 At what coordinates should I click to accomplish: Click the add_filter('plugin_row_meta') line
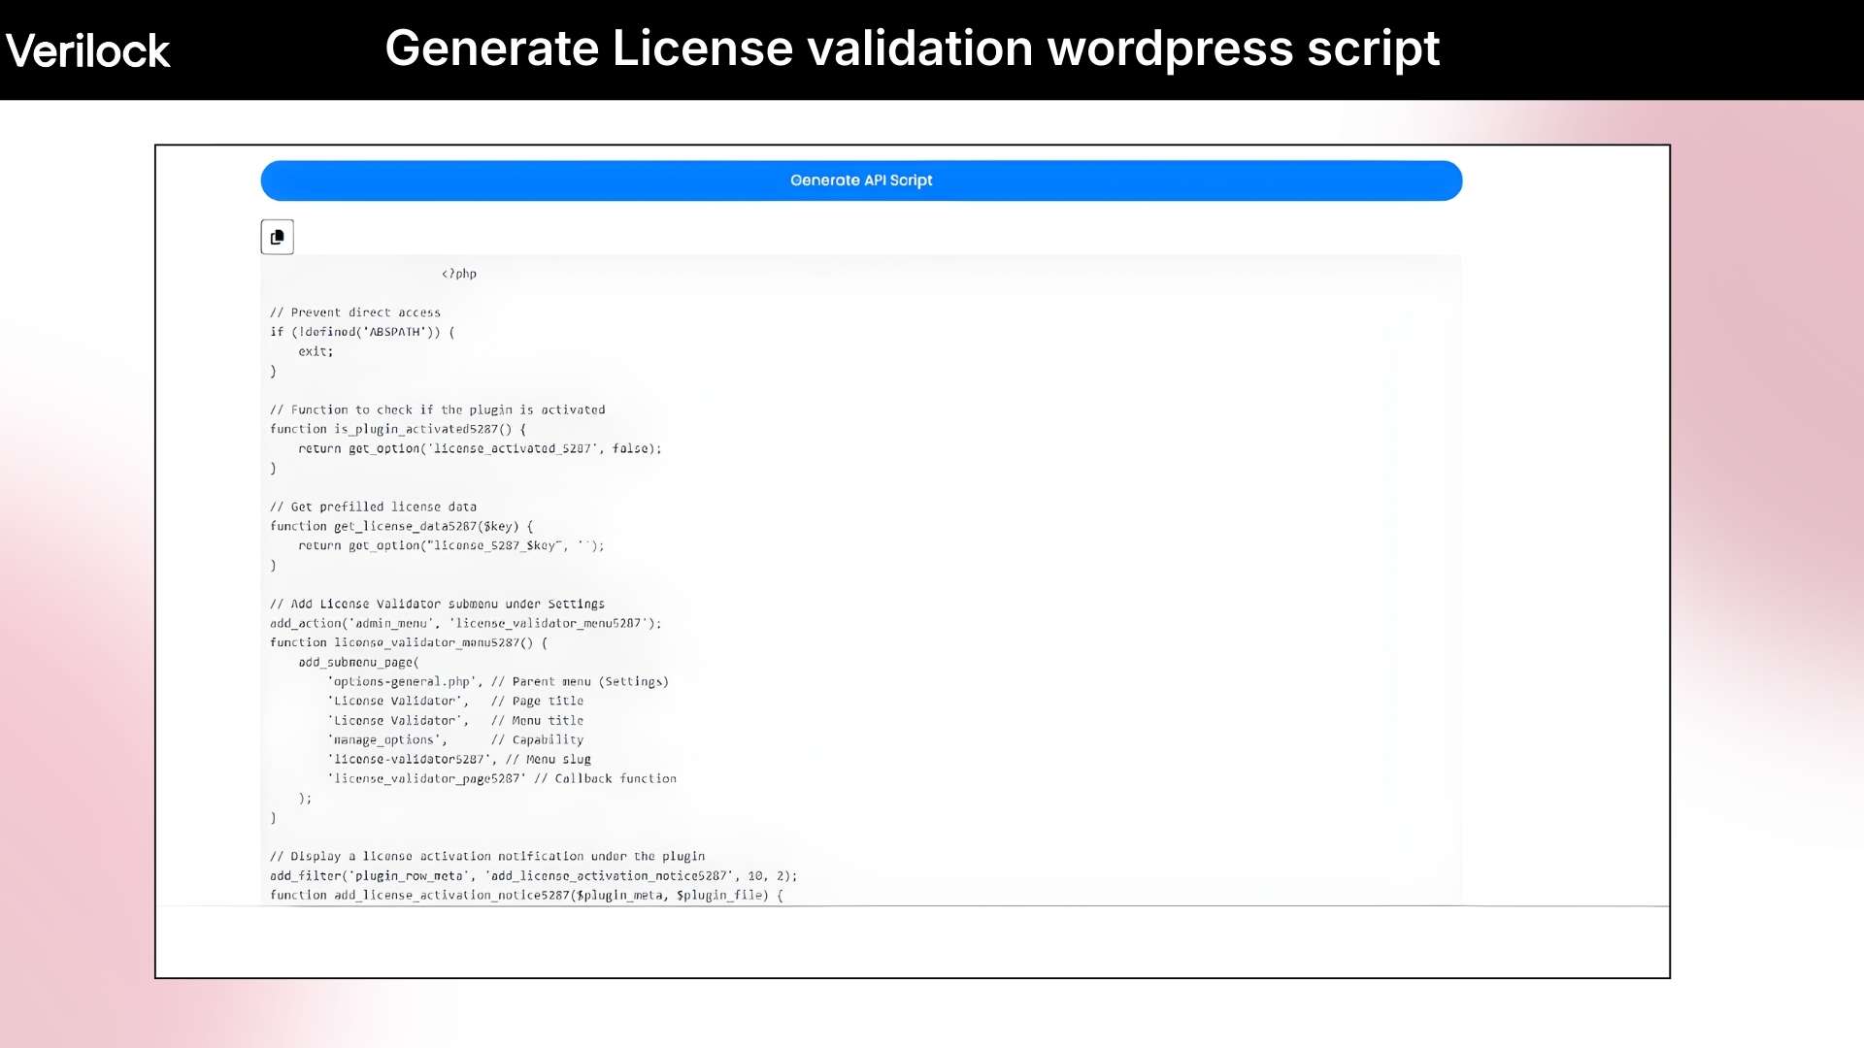[532, 875]
